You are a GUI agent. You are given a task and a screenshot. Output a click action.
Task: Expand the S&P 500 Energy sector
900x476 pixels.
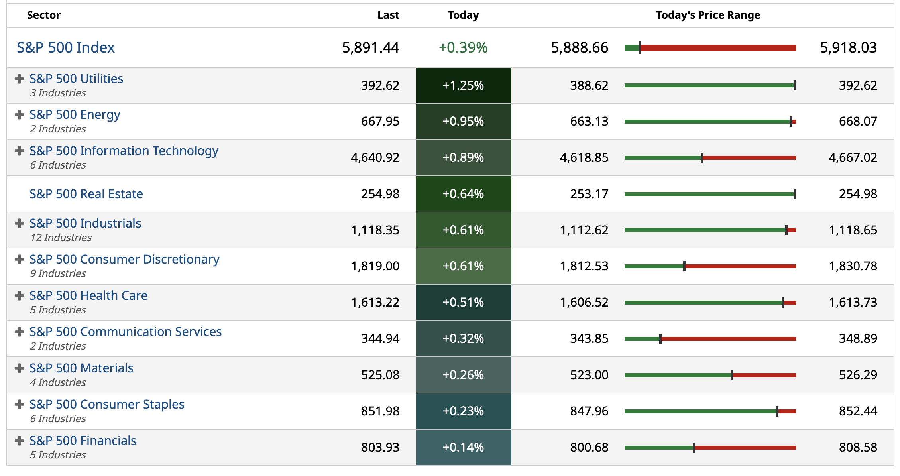point(19,115)
